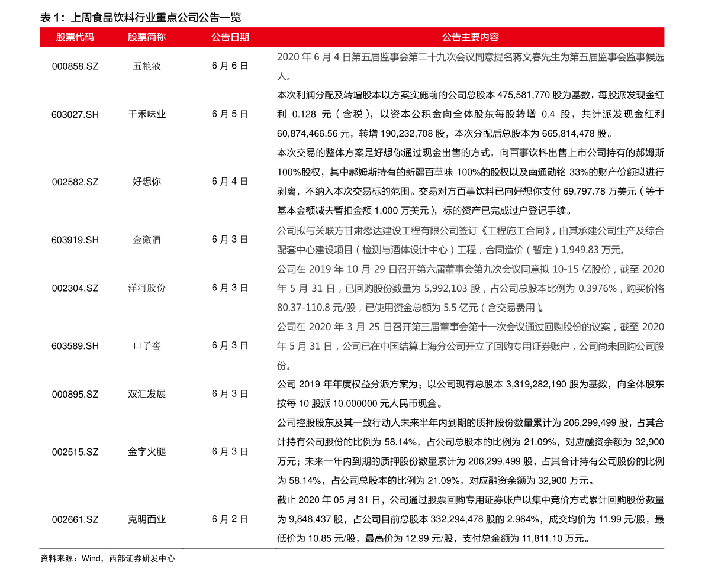Click stock name 金徽酒
705x575 pixels.
[147, 240]
